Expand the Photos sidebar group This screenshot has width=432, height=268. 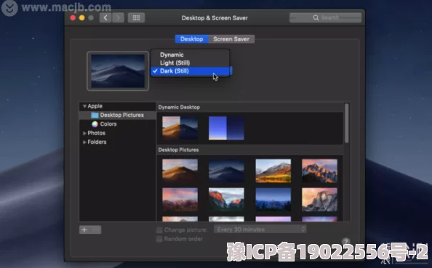pos(84,133)
